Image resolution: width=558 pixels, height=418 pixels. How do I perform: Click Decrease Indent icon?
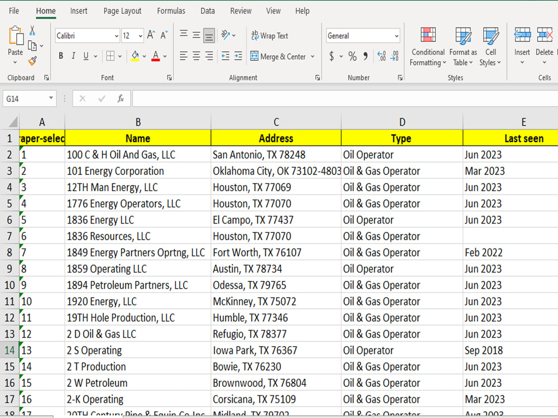(225, 56)
